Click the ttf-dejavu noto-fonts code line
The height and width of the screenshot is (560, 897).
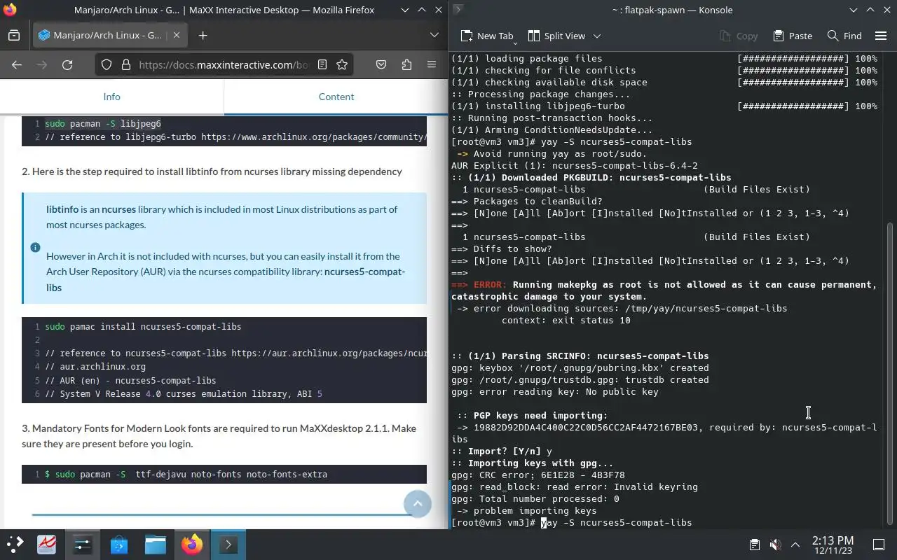coord(186,475)
